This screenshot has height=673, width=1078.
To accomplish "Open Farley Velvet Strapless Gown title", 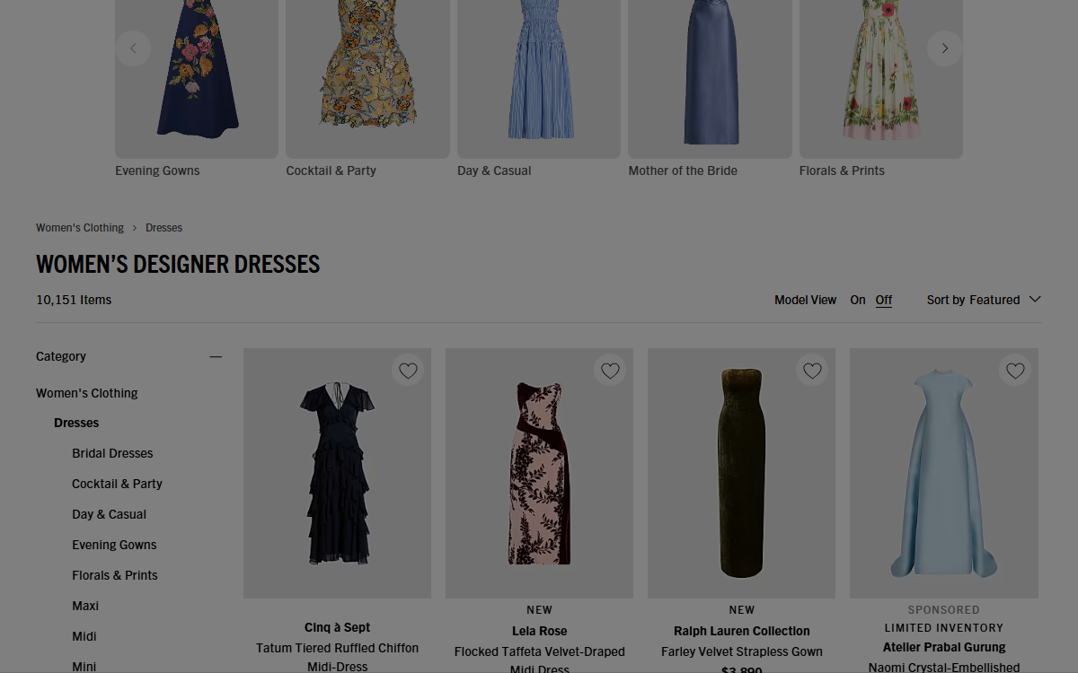I will point(742,651).
